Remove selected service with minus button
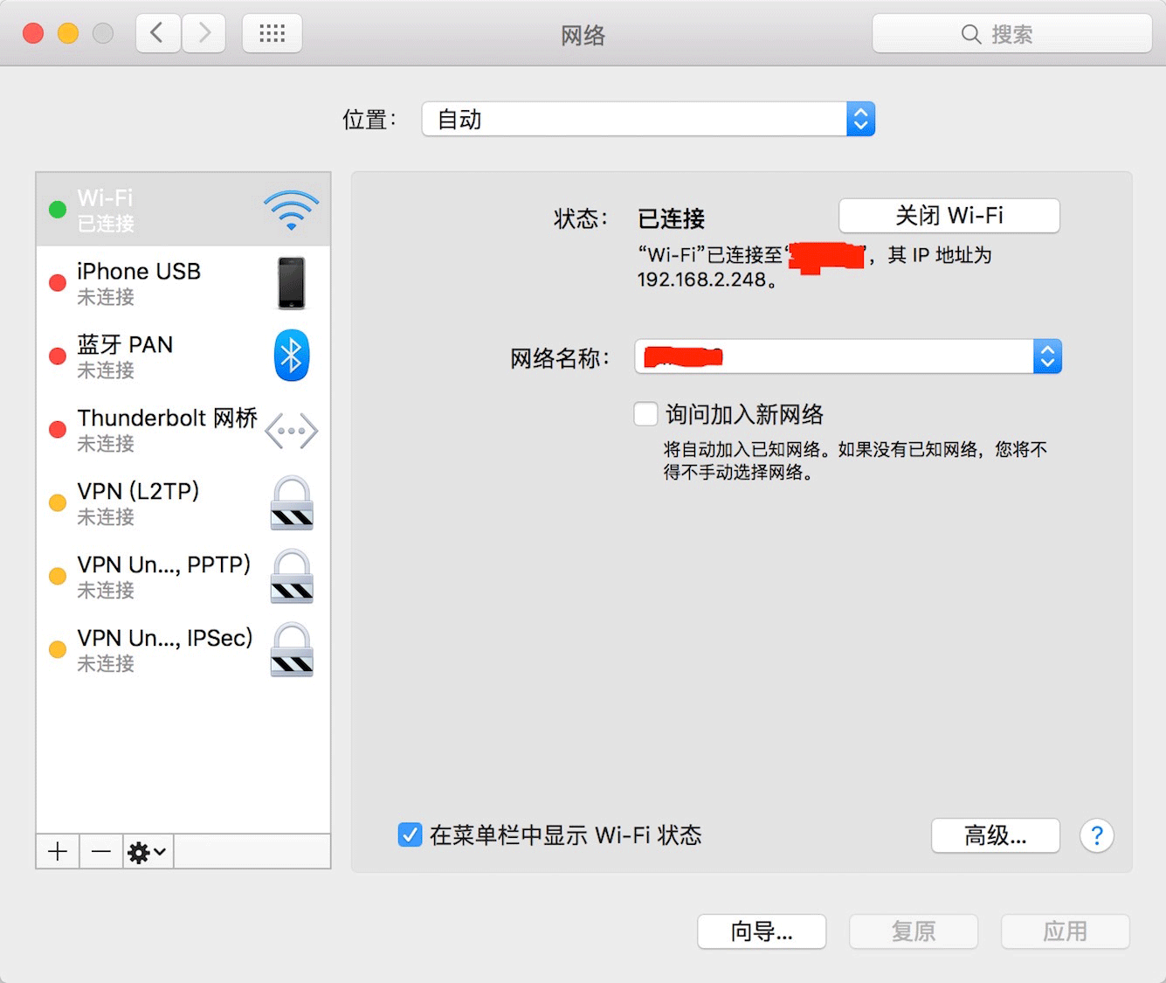Screen dimensions: 1166x983 [101, 852]
